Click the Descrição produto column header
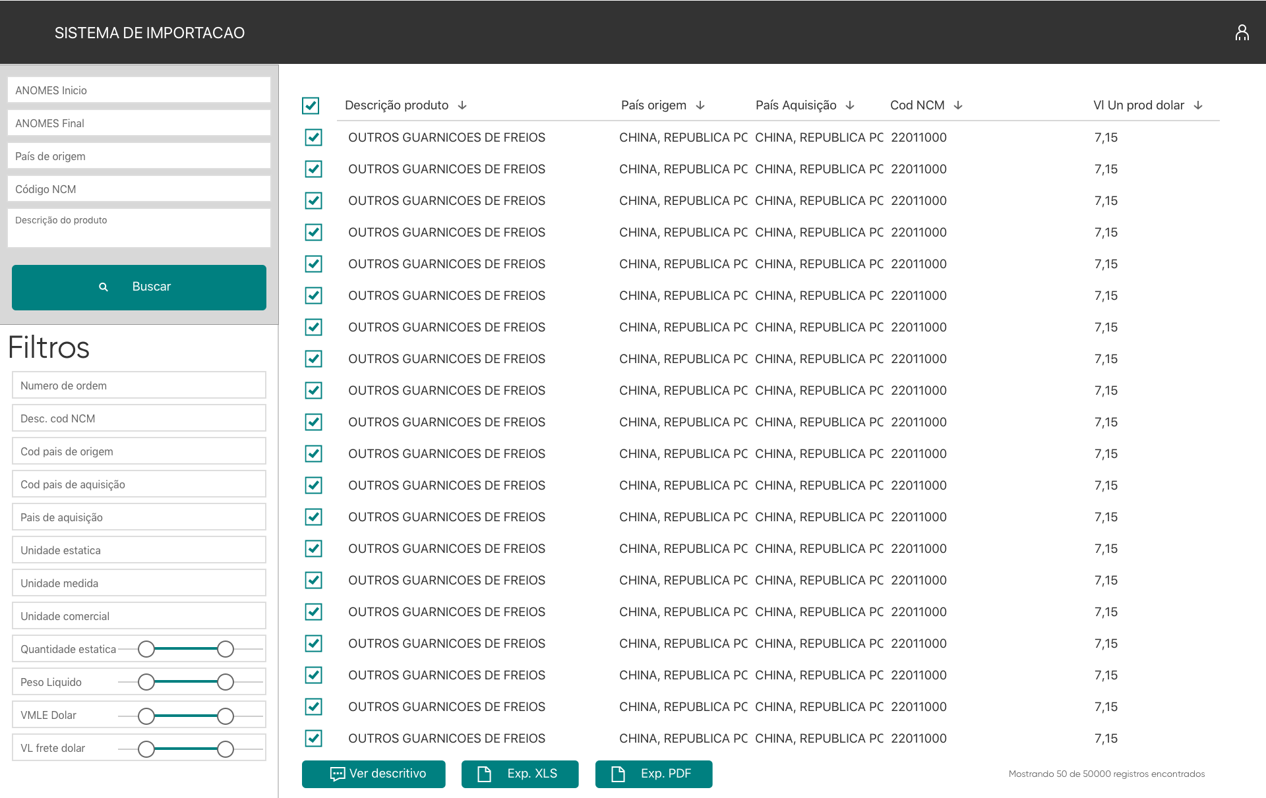 click(396, 105)
